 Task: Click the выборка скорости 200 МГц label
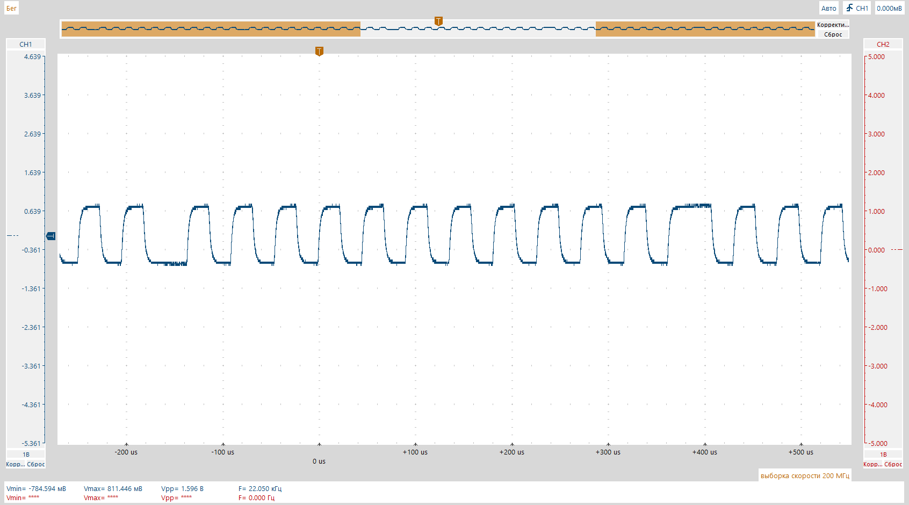click(805, 475)
